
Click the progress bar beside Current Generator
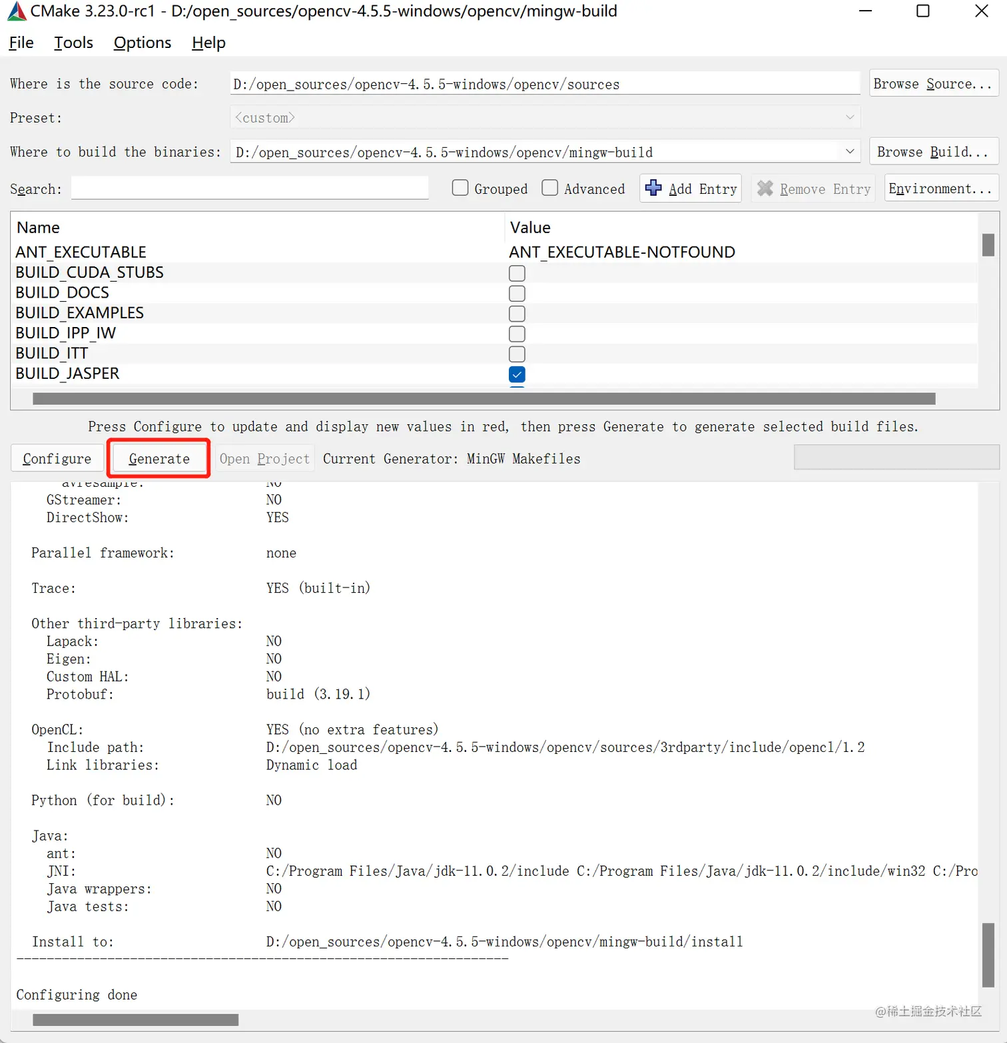[x=896, y=457]
